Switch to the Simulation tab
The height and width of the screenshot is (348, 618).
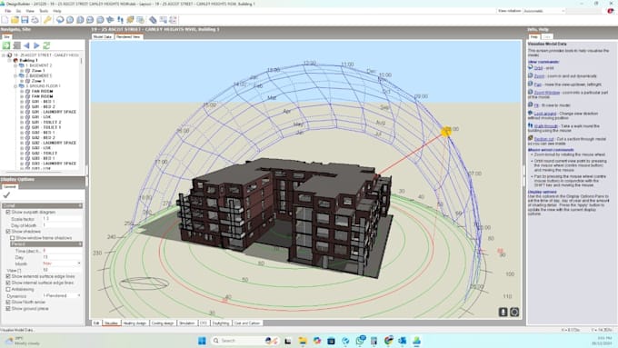click(x=187, y=323)
